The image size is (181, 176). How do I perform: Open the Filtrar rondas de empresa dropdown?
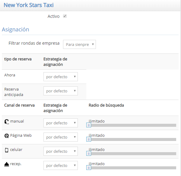click(x=79, y=44)
